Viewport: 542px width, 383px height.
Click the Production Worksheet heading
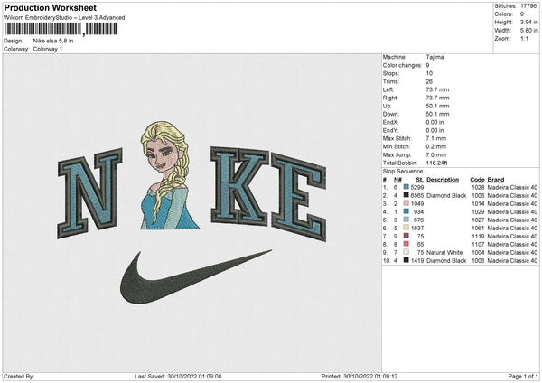[x=50, y=7]
